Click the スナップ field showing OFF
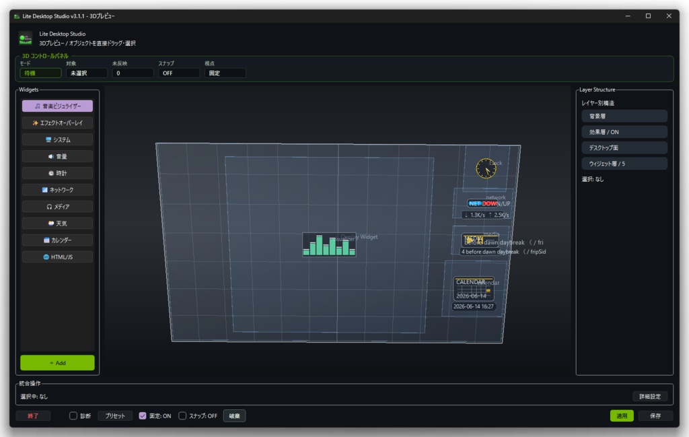This screenshot has height=437, width=689. (x=179, y=73)
